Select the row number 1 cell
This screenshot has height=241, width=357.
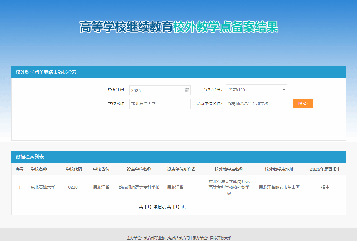pyautogui.click(x=19, y=187)
